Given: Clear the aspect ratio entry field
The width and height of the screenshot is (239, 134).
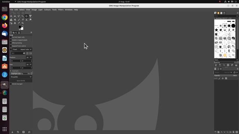Looking at the screenshot, I should [24, 53].
